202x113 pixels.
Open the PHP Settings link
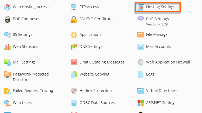157,19
